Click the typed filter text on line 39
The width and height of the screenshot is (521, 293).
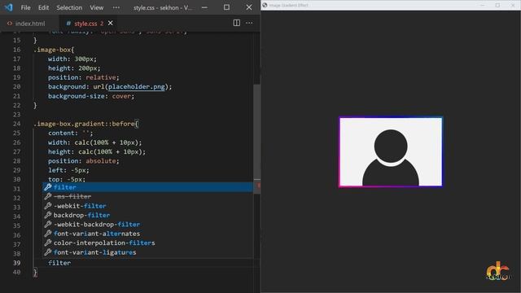coord(59,263)
